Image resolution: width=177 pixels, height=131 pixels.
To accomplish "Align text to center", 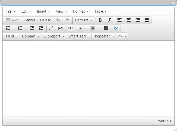I will coord(129,20).
